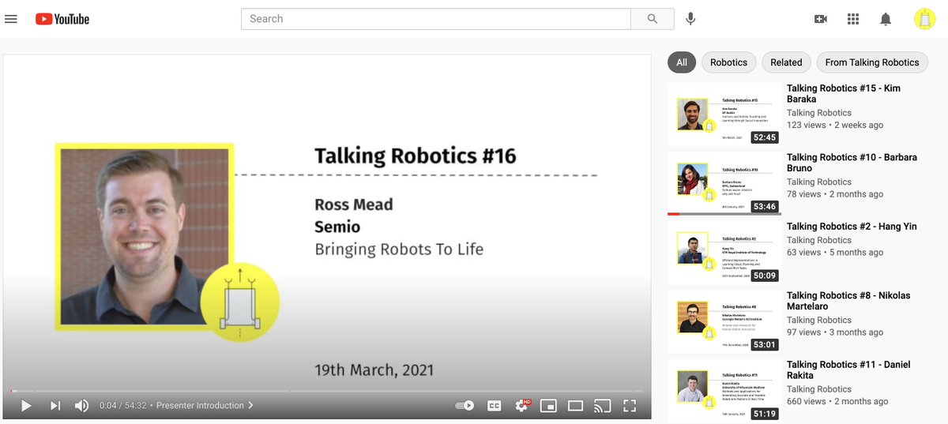Image resolution: width=948 pixels, height=424 pixels.
Task: Expand the Presenter Introduction chapter list
Action: click(205, 406)
